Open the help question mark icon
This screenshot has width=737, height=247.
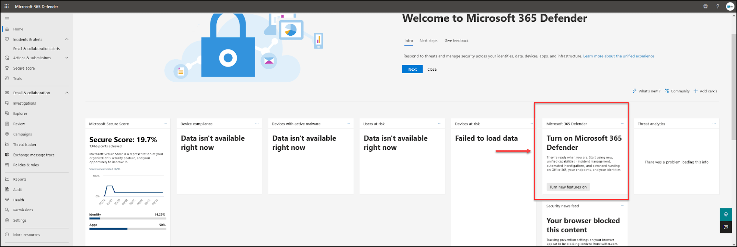717,6
